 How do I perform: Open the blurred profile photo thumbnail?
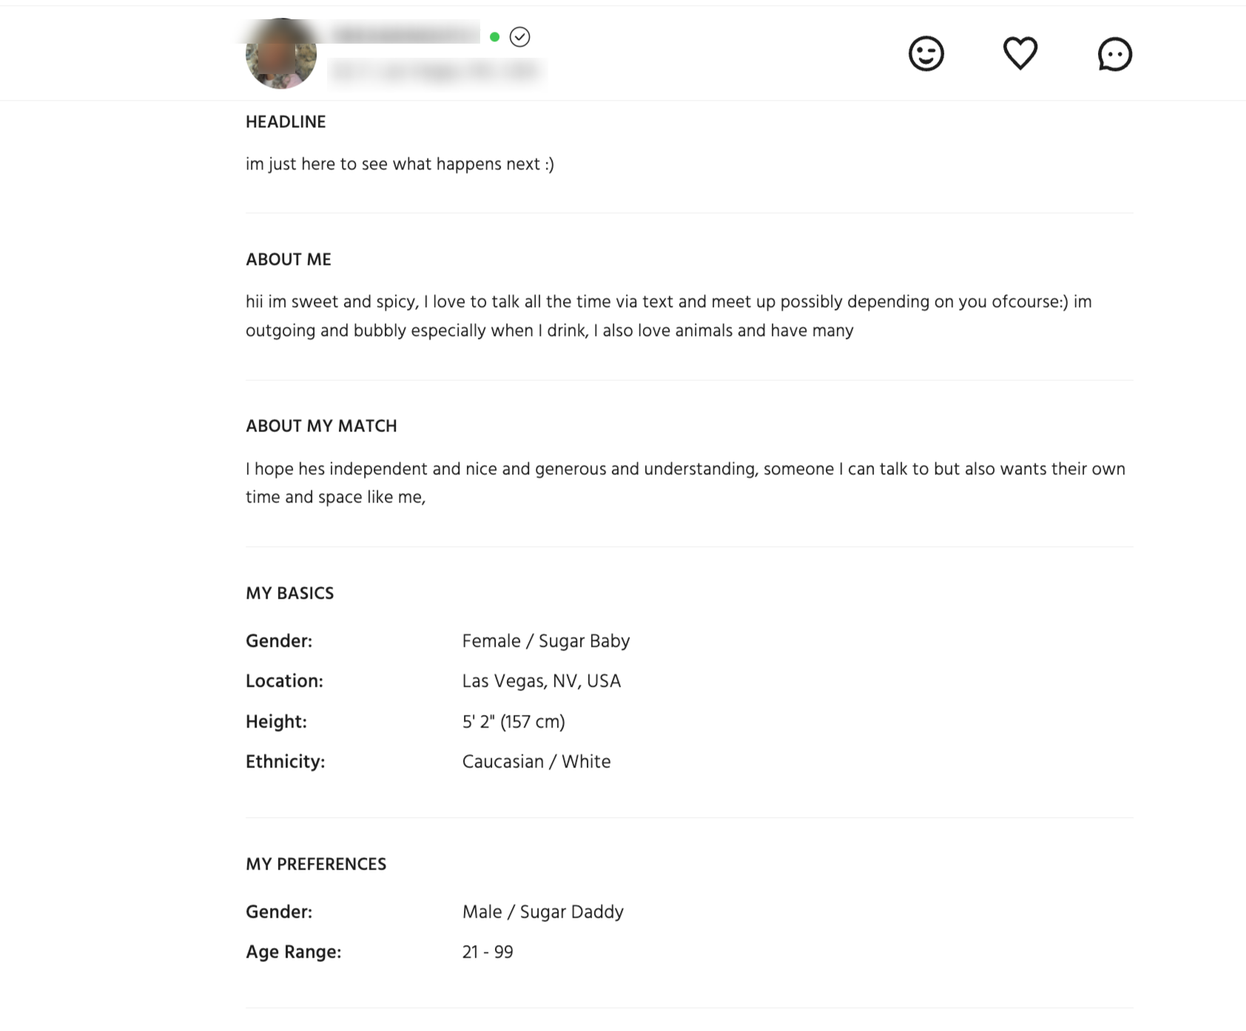point(281,54)
